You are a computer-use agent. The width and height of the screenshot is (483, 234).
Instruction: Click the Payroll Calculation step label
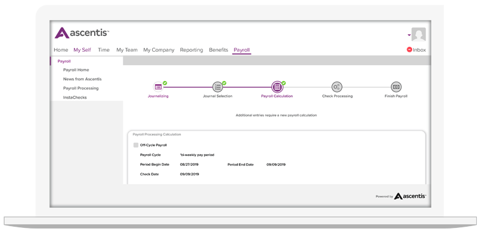click(x=277, y=96)
